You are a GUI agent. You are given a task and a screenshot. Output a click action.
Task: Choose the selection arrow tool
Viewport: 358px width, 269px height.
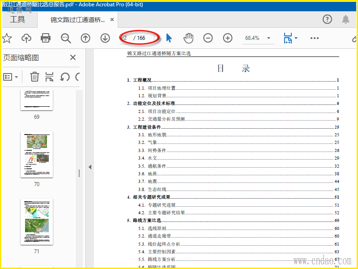[x=169, y=38]
